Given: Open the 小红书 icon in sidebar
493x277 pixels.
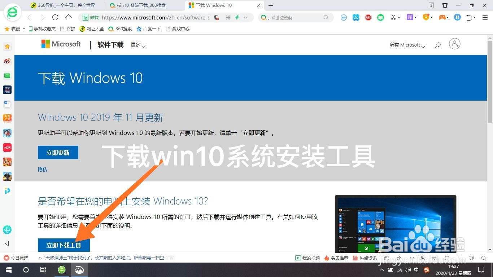Looking at the screenshot, I should click(7, 147).
